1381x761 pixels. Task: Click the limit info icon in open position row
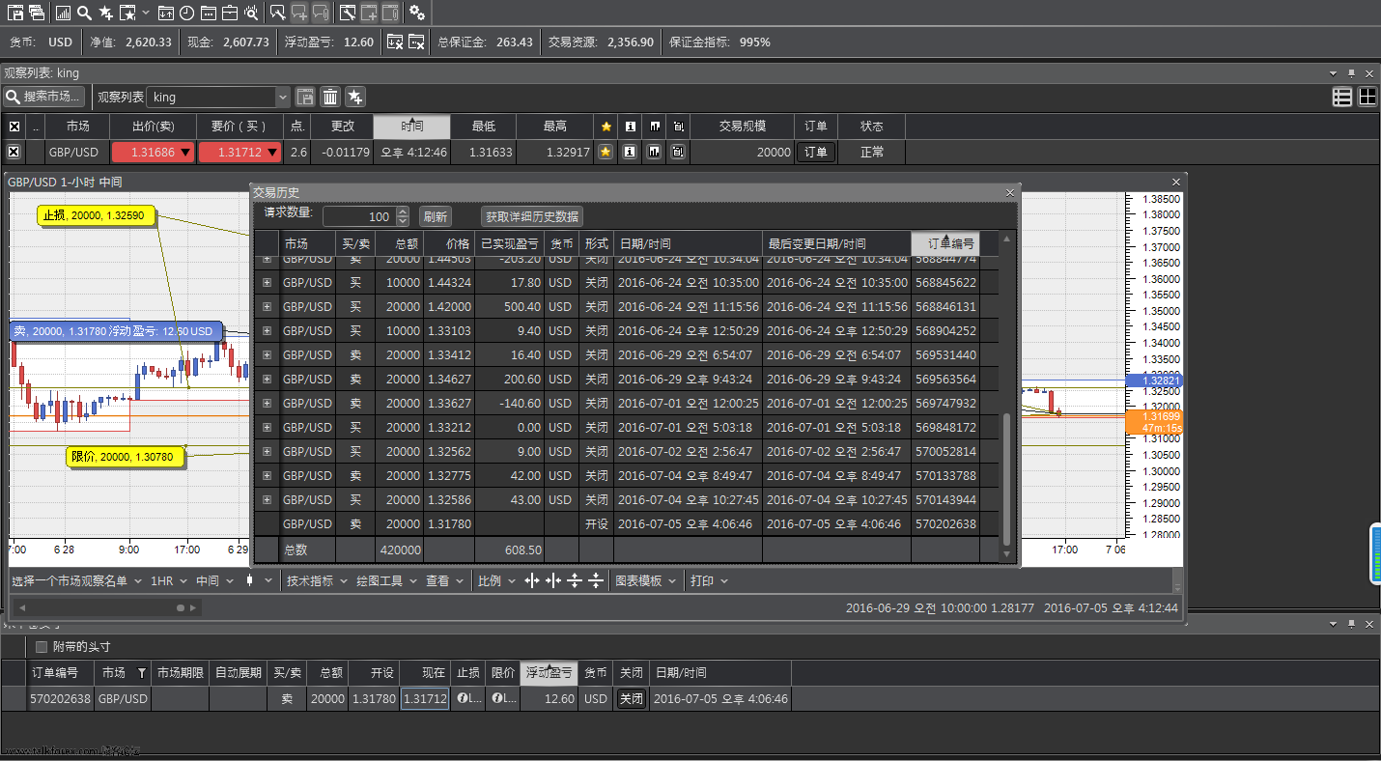pyautogui.click(x=498, y=698)
